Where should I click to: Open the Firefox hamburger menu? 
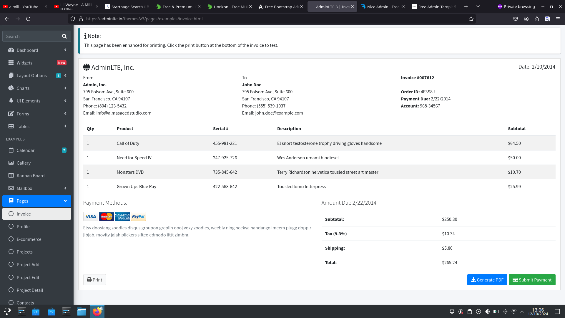pyautogui.click(x=558, y=19)
